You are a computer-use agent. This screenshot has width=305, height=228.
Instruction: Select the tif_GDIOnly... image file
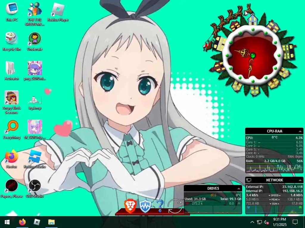point(35,130)
